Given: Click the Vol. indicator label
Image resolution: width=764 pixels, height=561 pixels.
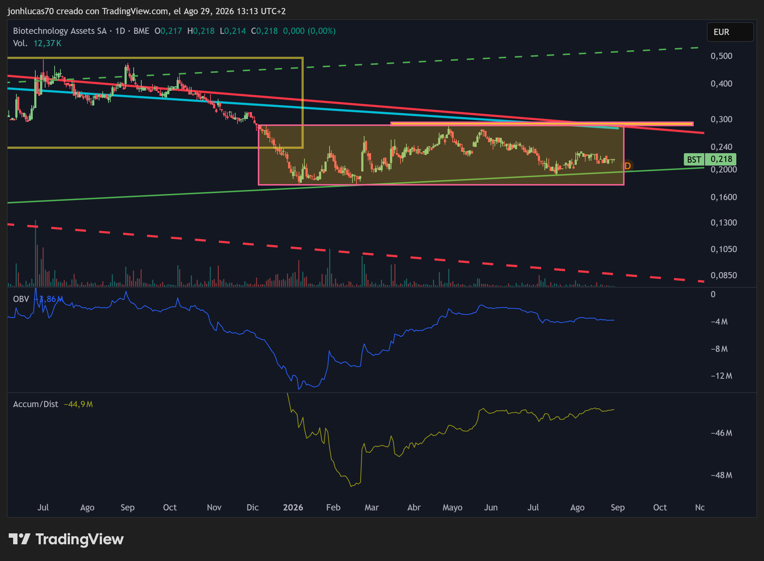Looking at the screenshot, I should 20,43.
